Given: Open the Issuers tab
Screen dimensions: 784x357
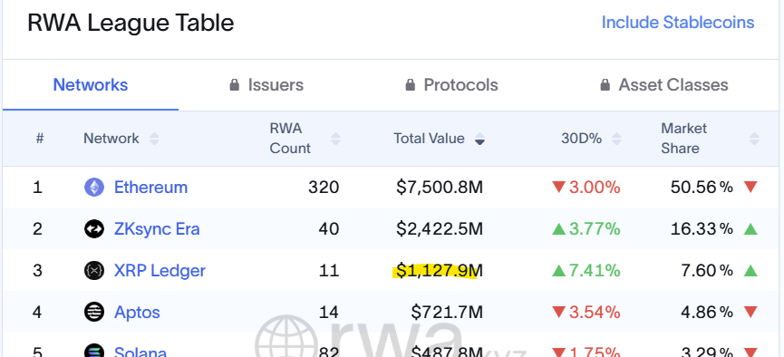Looking at the screenshot, I should [266, 85].
